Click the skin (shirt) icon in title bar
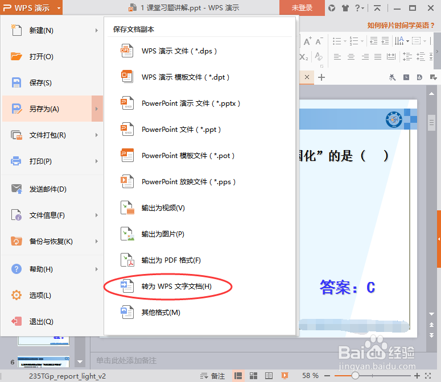Viewport: 441px width, 382px height. click(345, 8)
